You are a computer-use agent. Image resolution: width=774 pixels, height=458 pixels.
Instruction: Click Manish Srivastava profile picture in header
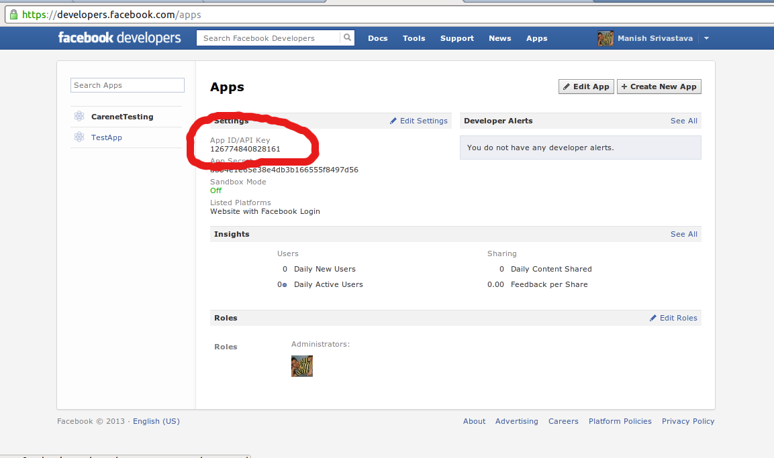pos(606,38)
